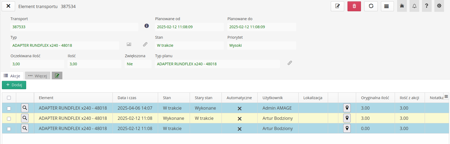Click the Planowane od date field
450x144 pixels.
(x=189, y=27)
